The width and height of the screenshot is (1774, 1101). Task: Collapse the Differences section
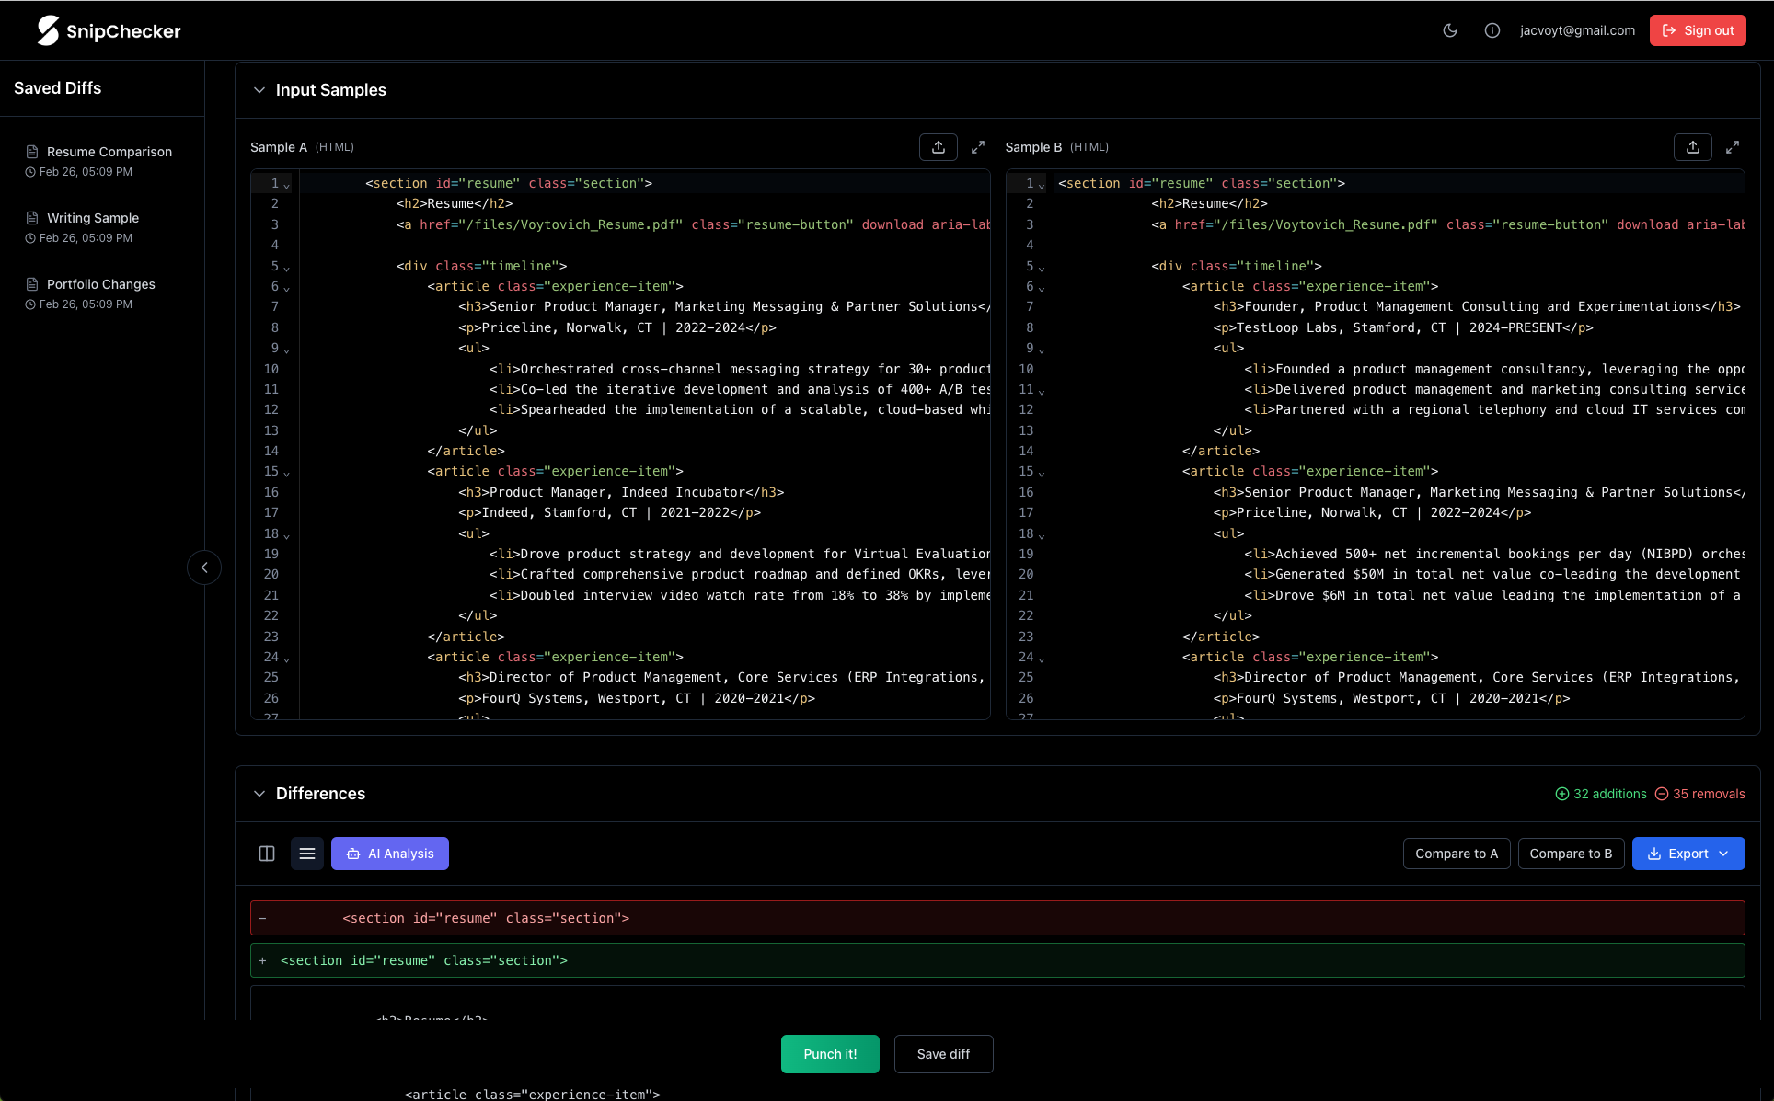[x=259, y=794]
